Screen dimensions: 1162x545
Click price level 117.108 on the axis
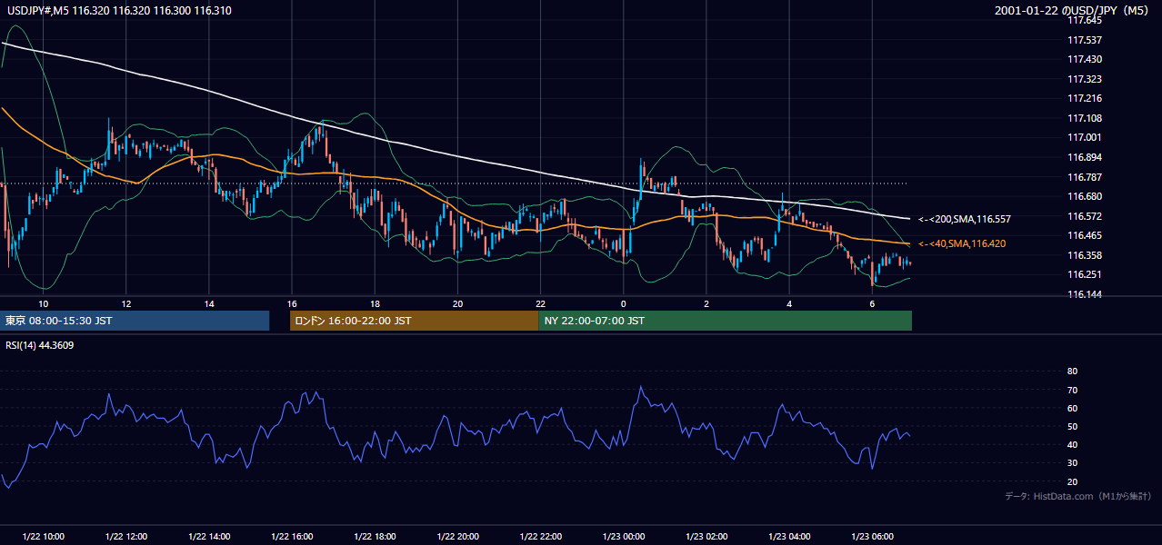(1085, 118)
